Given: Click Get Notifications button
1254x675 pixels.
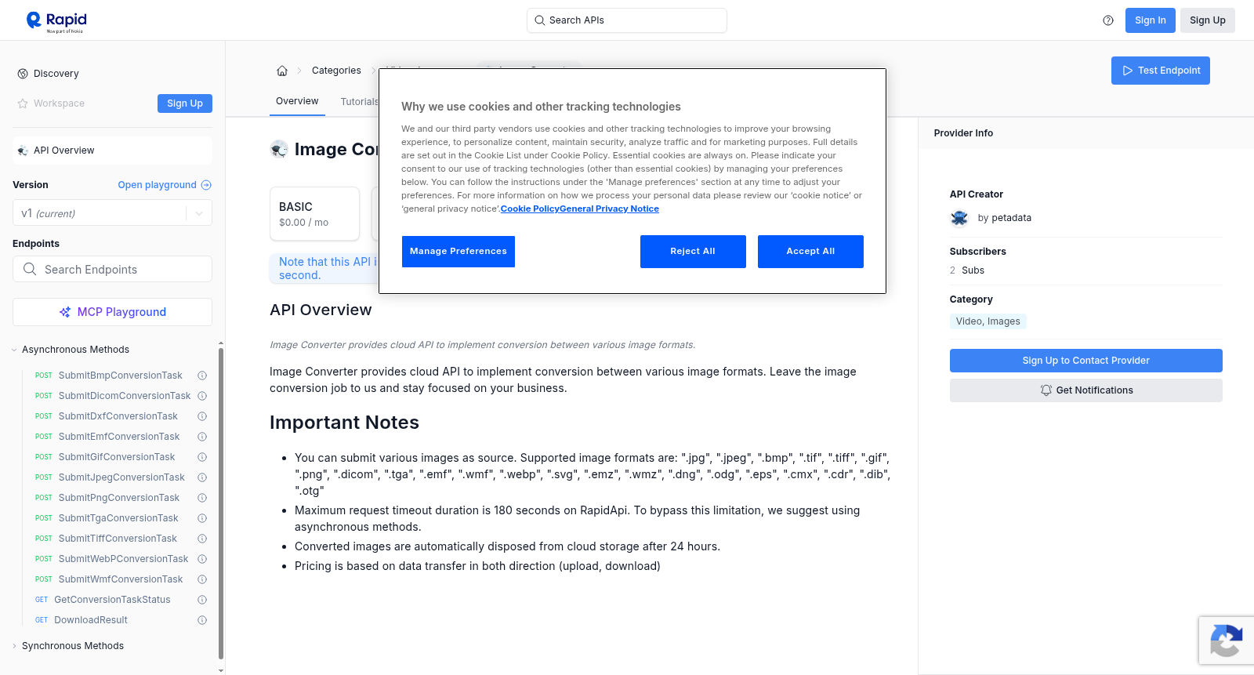Looking at the screenshot, I should (1086, 390).
